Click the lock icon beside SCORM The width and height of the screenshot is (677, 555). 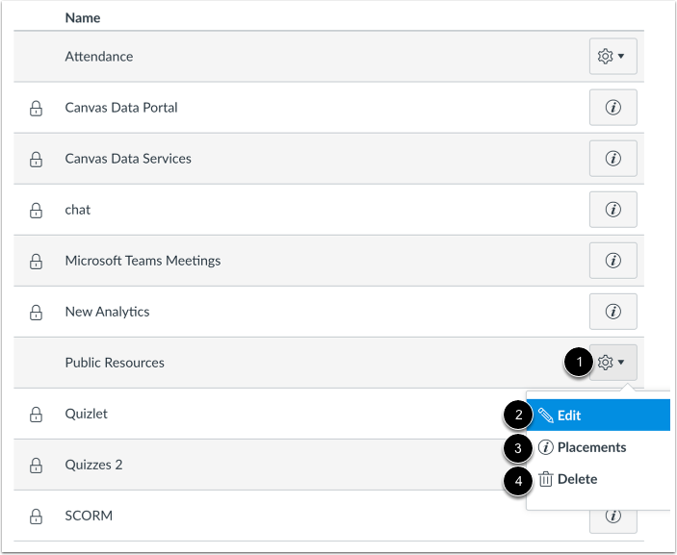[36, 517]
